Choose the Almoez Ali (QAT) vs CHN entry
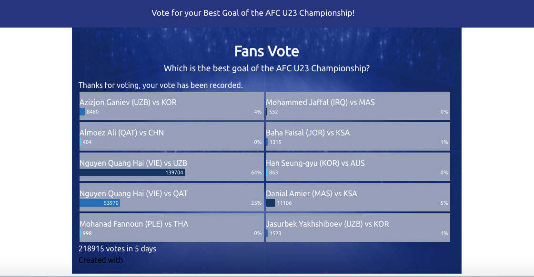 (x=171, y=136)
